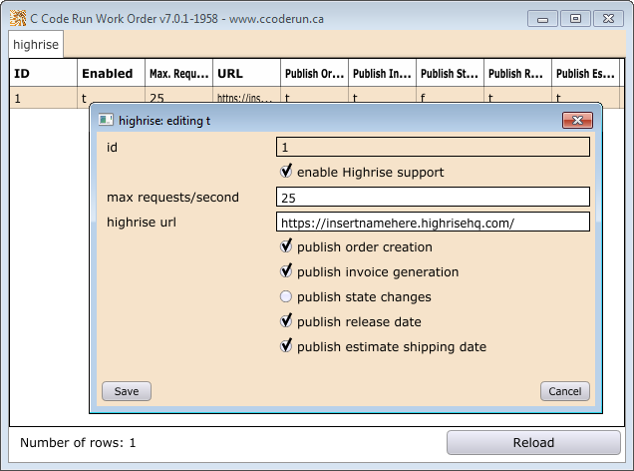Image resolution: width=634 pixels, height=471 pixels.
Task: Click the id field showing 1
Action: tap(433, 147)
